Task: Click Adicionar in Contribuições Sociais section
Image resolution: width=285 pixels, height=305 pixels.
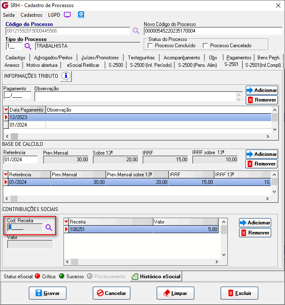Action: click(x=255, y=223)
